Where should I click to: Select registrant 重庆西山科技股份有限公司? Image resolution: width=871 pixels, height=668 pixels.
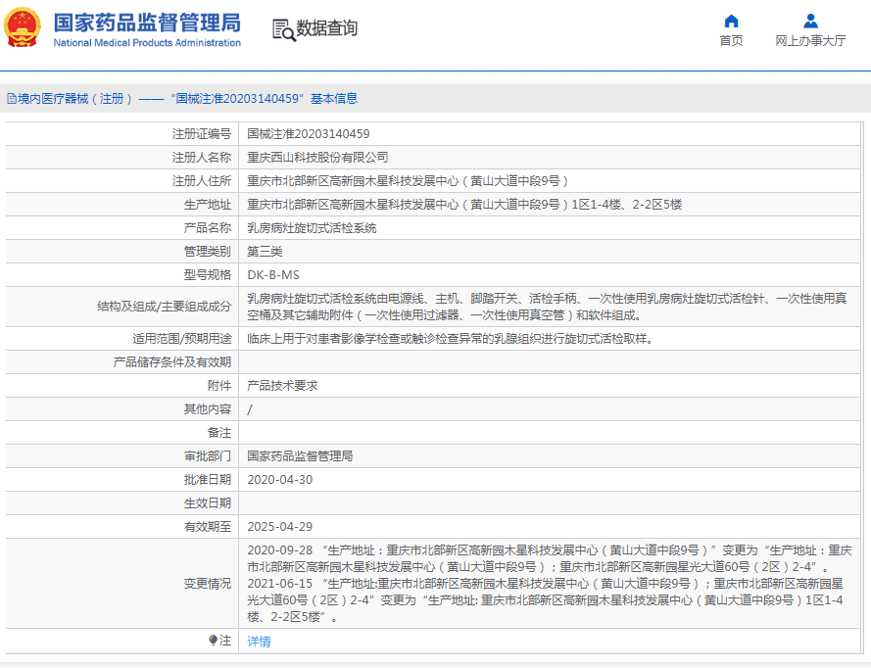pyautogui.click(x=317, y=158)
